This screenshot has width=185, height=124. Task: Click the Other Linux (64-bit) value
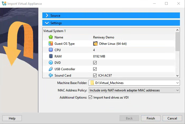(x=113, y=44)
